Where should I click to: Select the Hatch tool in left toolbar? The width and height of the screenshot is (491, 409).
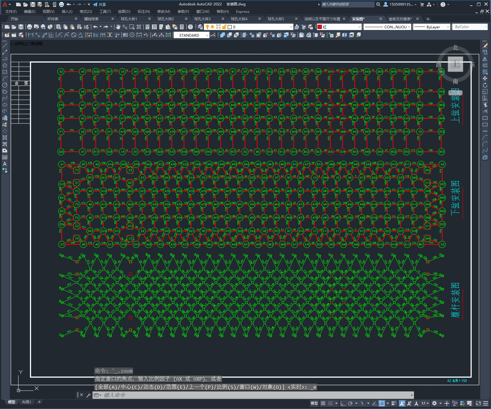tap(5, 138)
